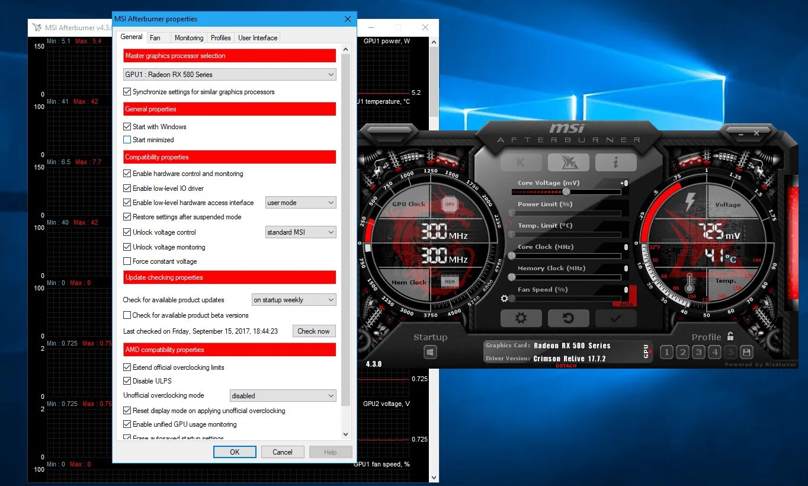Toggle Restore settings after suspended mode
The image size is (808, 486).
(x=127, y=217)
